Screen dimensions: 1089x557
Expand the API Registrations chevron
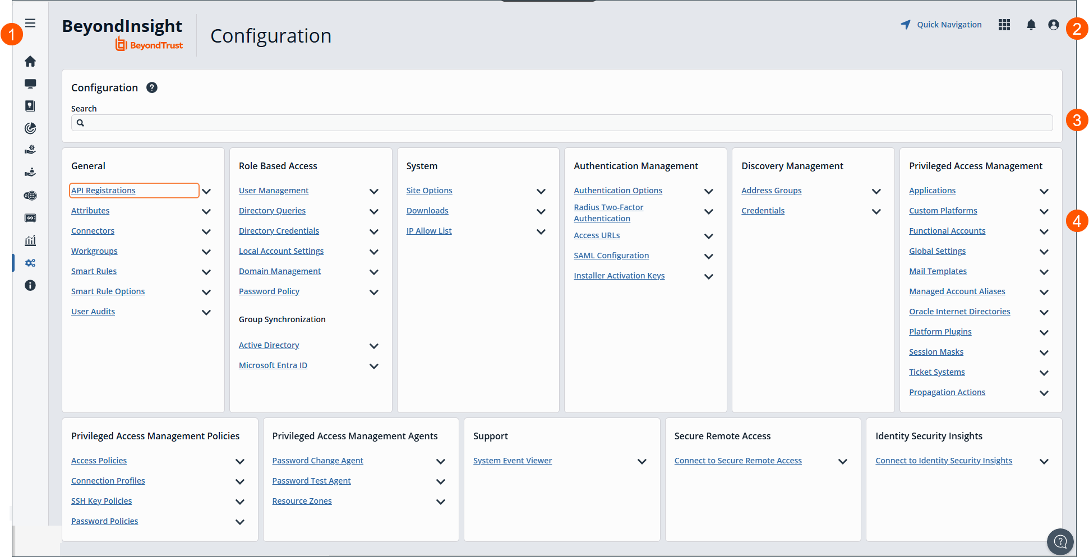[206, 191]
